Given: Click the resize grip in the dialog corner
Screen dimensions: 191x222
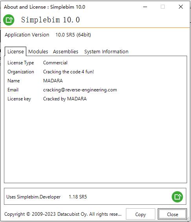Looking at the screenshot, I should 188,219.
